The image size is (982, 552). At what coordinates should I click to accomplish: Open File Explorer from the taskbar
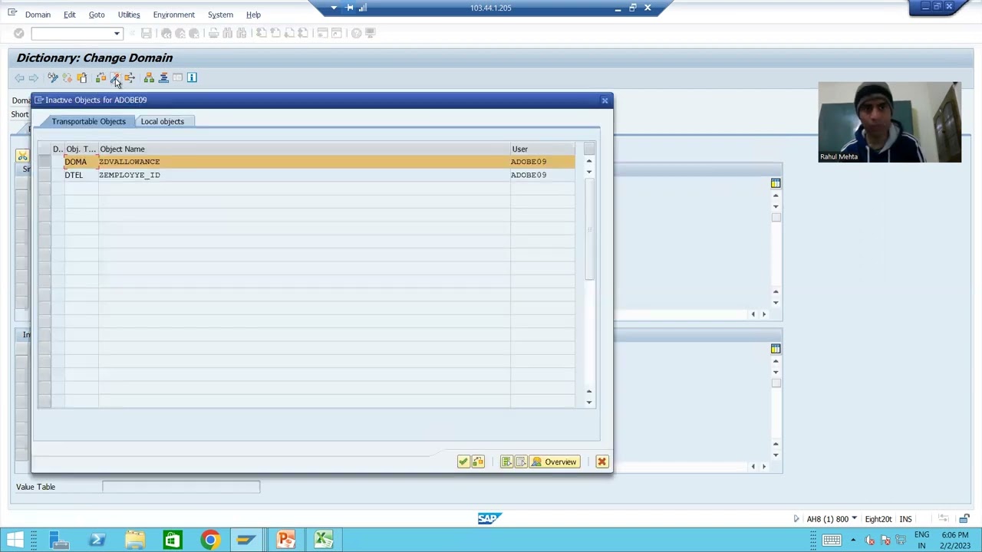pos(134,540)
